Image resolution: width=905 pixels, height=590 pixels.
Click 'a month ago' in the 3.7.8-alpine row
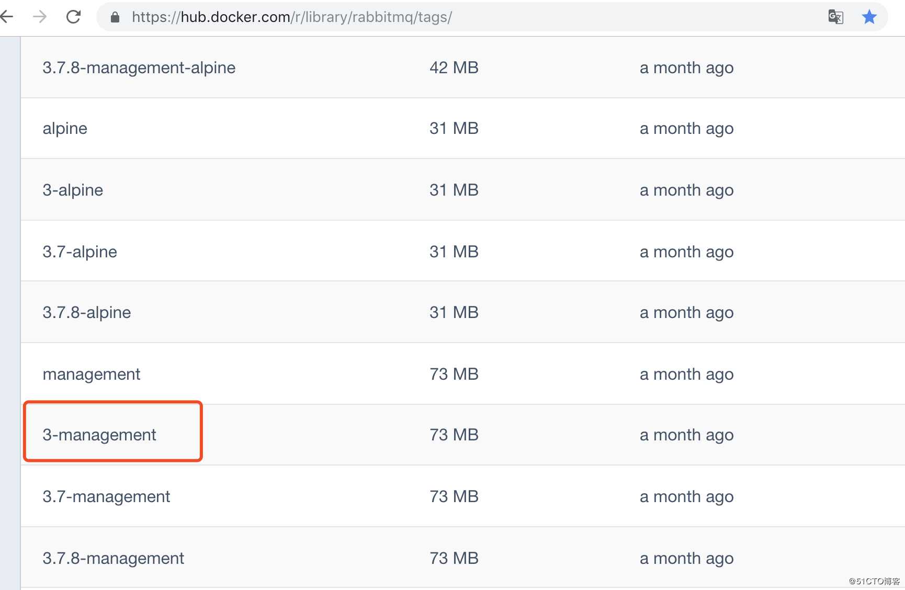(686, 313)
